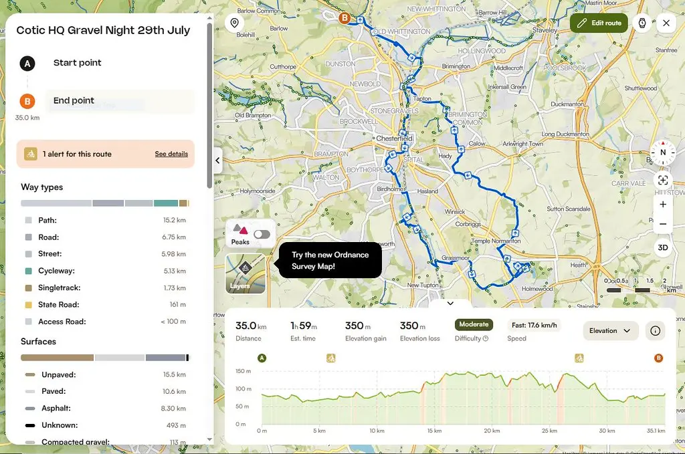Zoom out the map with minus

click(x=663, y=224)
